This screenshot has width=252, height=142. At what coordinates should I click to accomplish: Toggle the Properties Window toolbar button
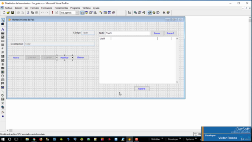pyautogui.click(x=139, y=13)
